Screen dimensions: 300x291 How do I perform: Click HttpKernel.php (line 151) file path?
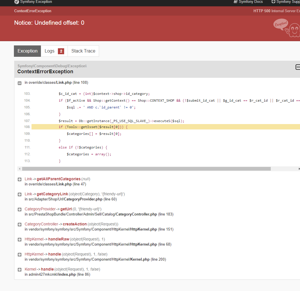(101, 229)
